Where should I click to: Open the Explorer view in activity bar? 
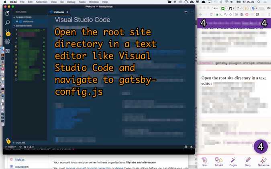[7, 14]
